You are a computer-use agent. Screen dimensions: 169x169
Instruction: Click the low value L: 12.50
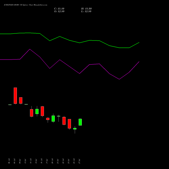pyautogui.click(x=86, y=11)
